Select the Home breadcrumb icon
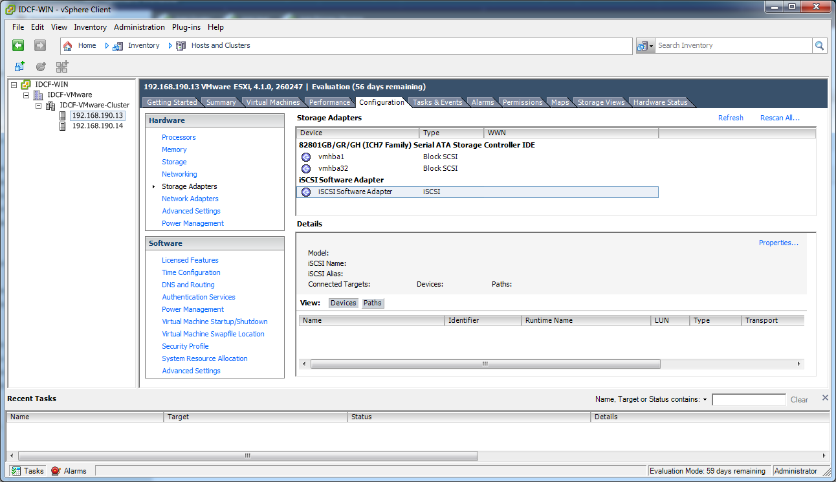Image resolution: width=836 pixels, height=482 pixels. click(67, 45)
